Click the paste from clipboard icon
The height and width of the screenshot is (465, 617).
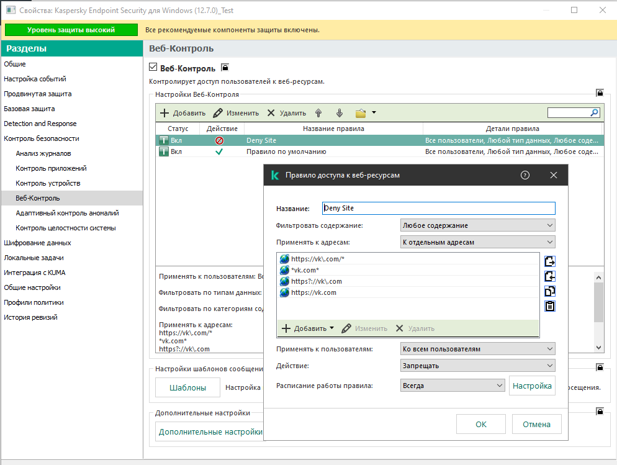coord(549,306)
